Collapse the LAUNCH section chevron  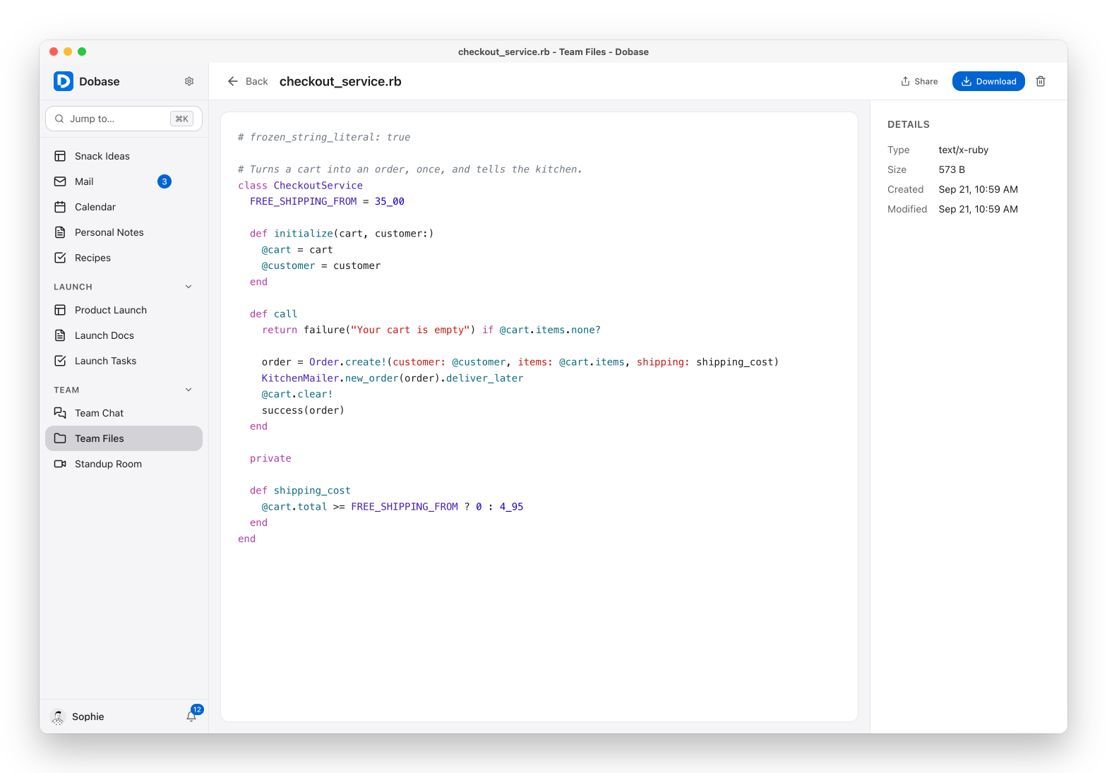[189, 287]
